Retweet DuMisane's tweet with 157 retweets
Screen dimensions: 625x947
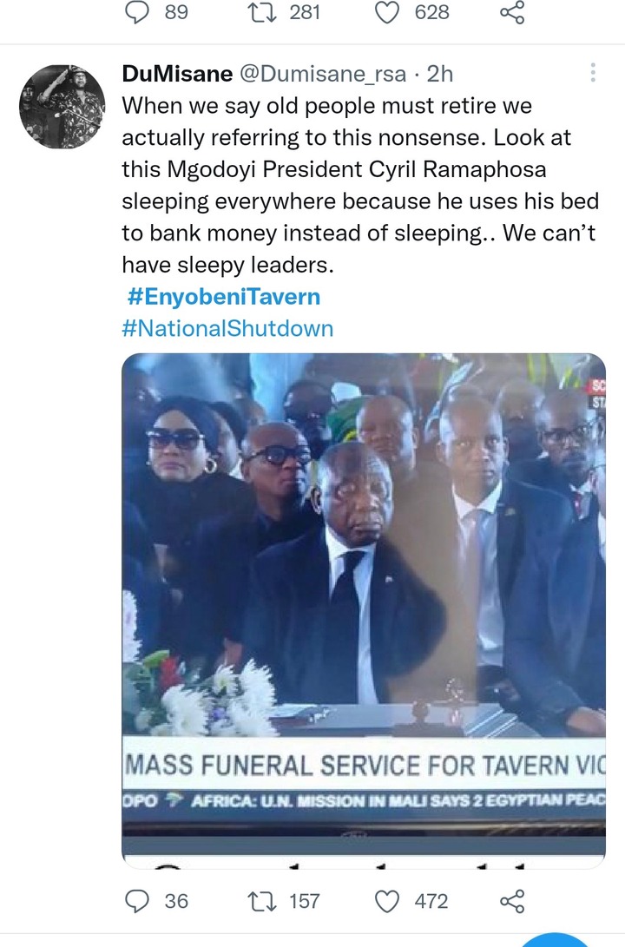click(263, 901)
